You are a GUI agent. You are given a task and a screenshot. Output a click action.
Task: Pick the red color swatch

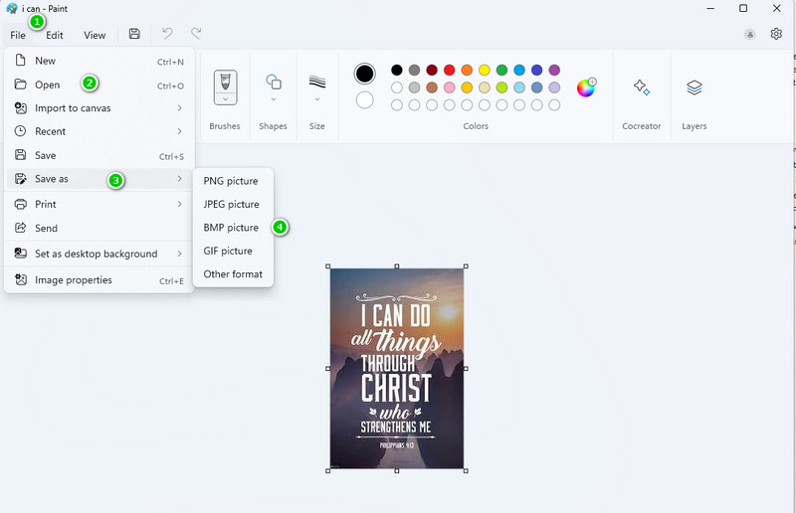tap(450, 71)
